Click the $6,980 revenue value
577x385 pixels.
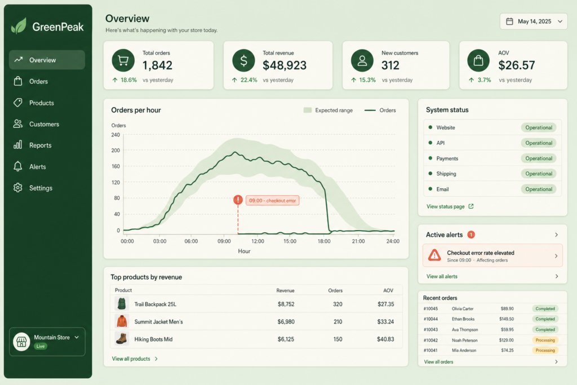(286, 322)
